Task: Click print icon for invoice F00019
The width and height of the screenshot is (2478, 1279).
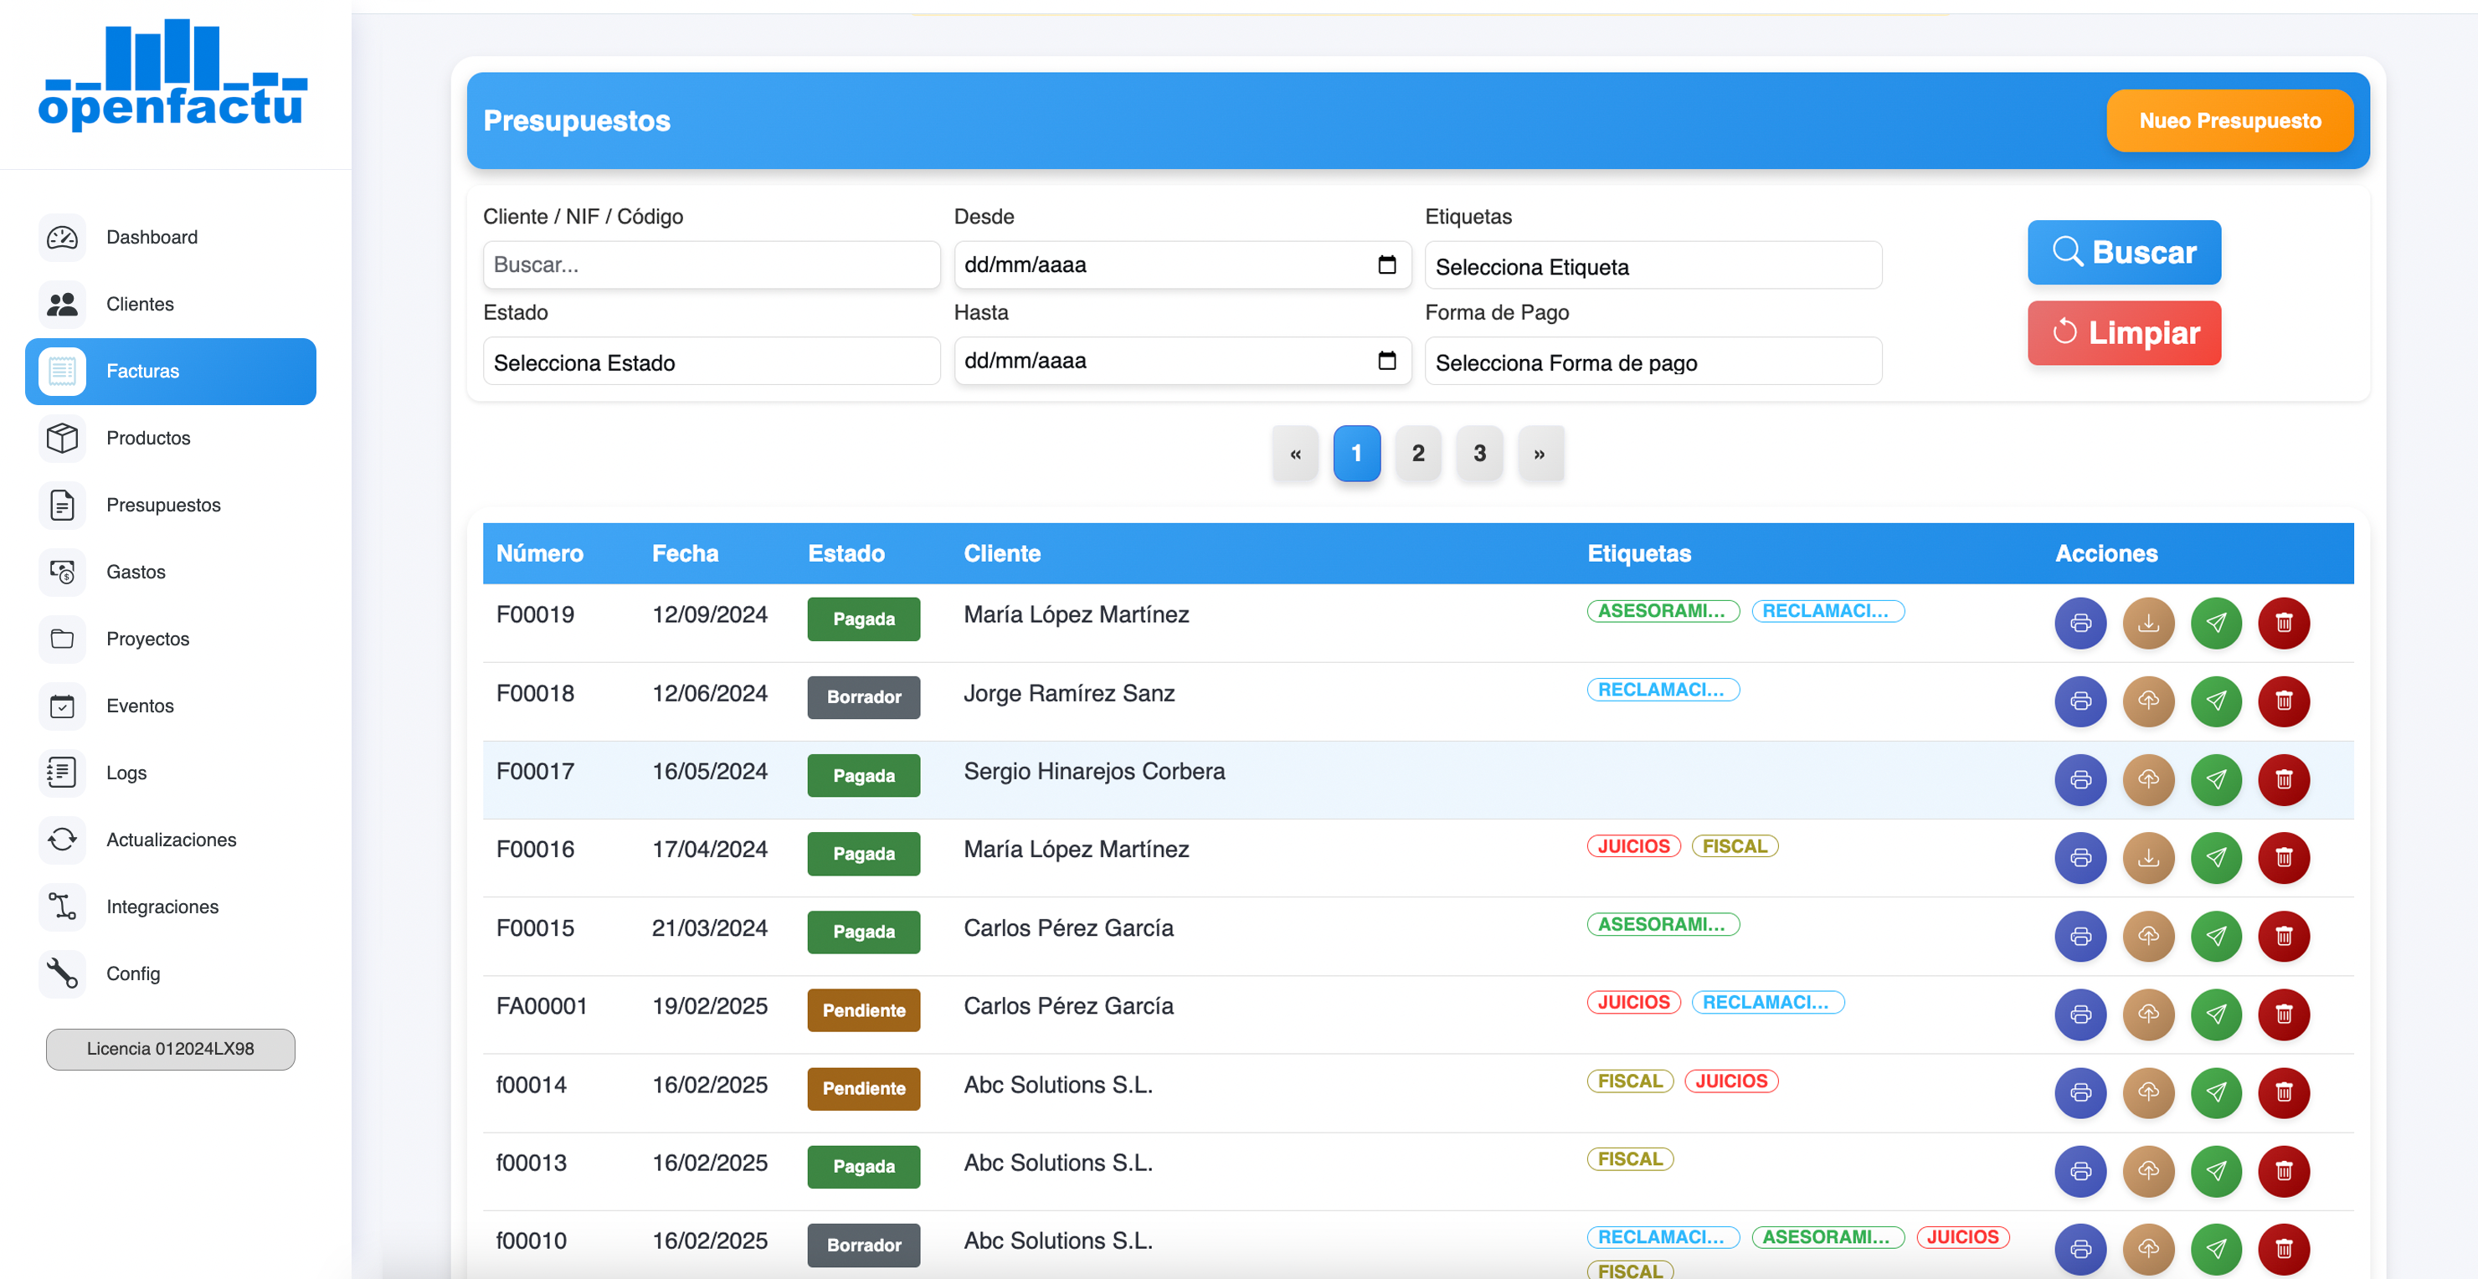Action: click(x=2080, y=622)
